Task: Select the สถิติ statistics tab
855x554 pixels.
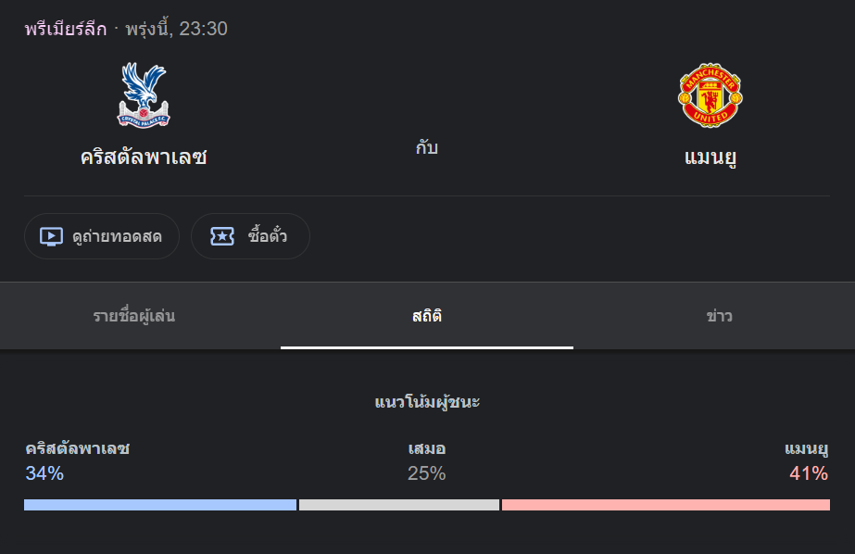Action: [427, 316]
